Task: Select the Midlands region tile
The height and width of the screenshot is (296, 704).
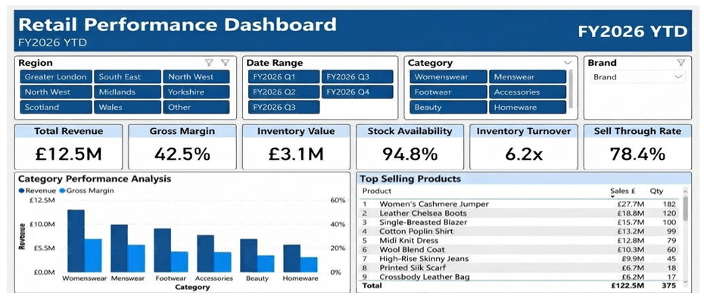Action: click(x=127, y=92)
